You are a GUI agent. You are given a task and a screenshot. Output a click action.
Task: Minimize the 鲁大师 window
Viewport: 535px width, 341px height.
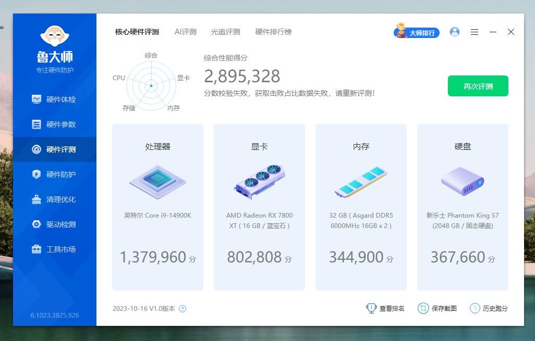coord(493,32)
